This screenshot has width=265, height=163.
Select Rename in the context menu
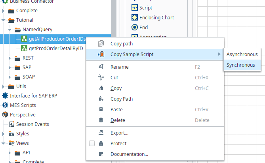pyautogui.click(x=119, y=67)
